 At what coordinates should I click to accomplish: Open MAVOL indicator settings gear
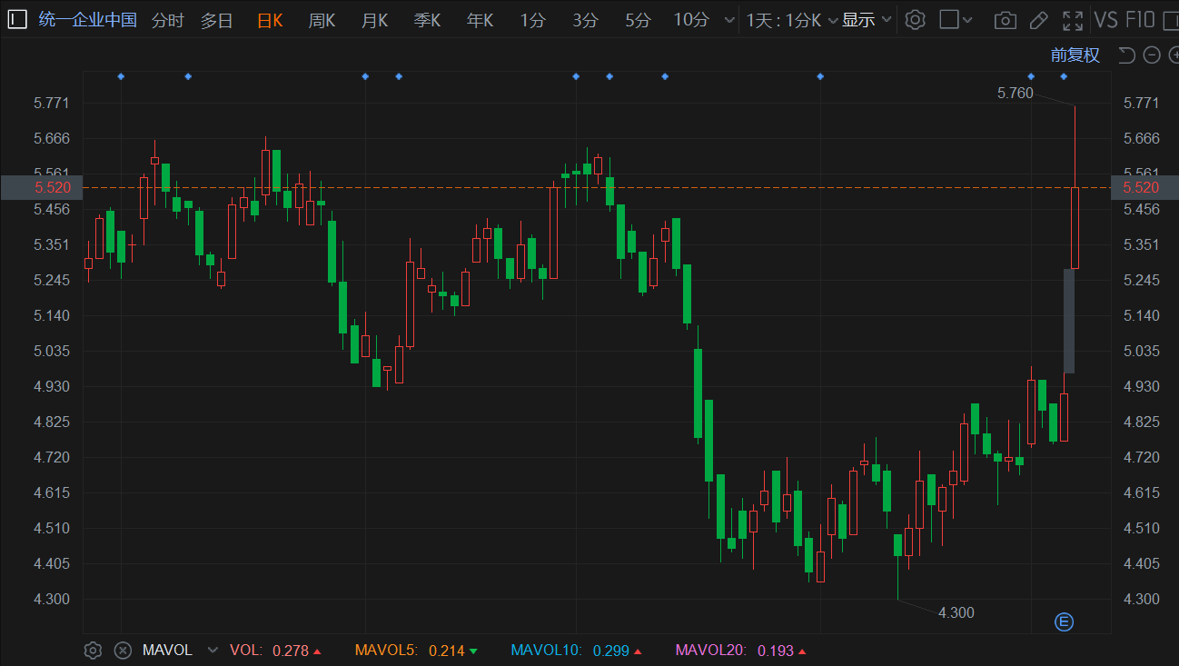pyautogui.click(x=93, y=651)
